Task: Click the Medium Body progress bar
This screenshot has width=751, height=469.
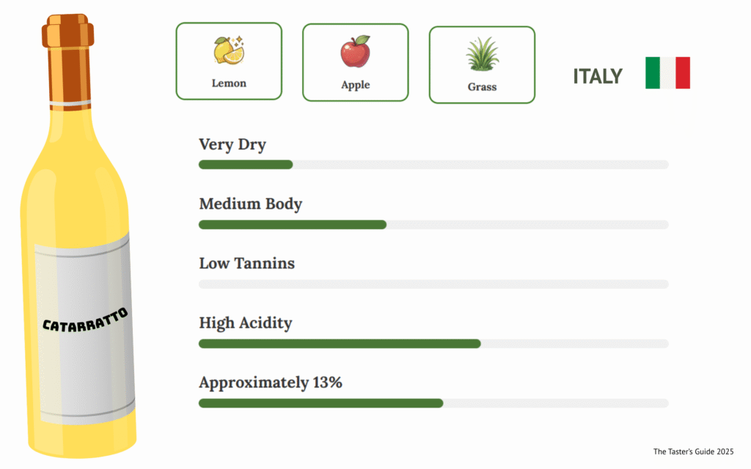Action: coord(433,224)
